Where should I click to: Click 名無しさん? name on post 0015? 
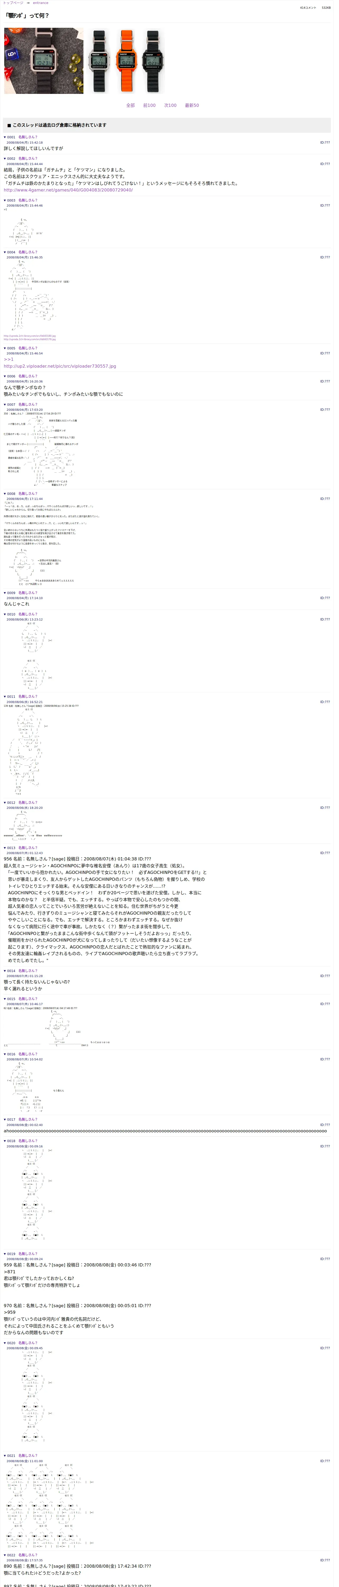(28, 999)
